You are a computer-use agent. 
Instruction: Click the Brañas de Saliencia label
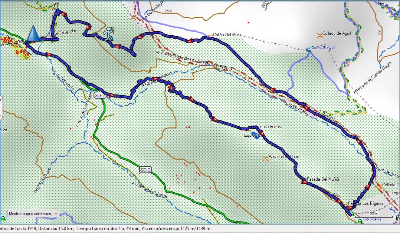(x=58, y=34)
